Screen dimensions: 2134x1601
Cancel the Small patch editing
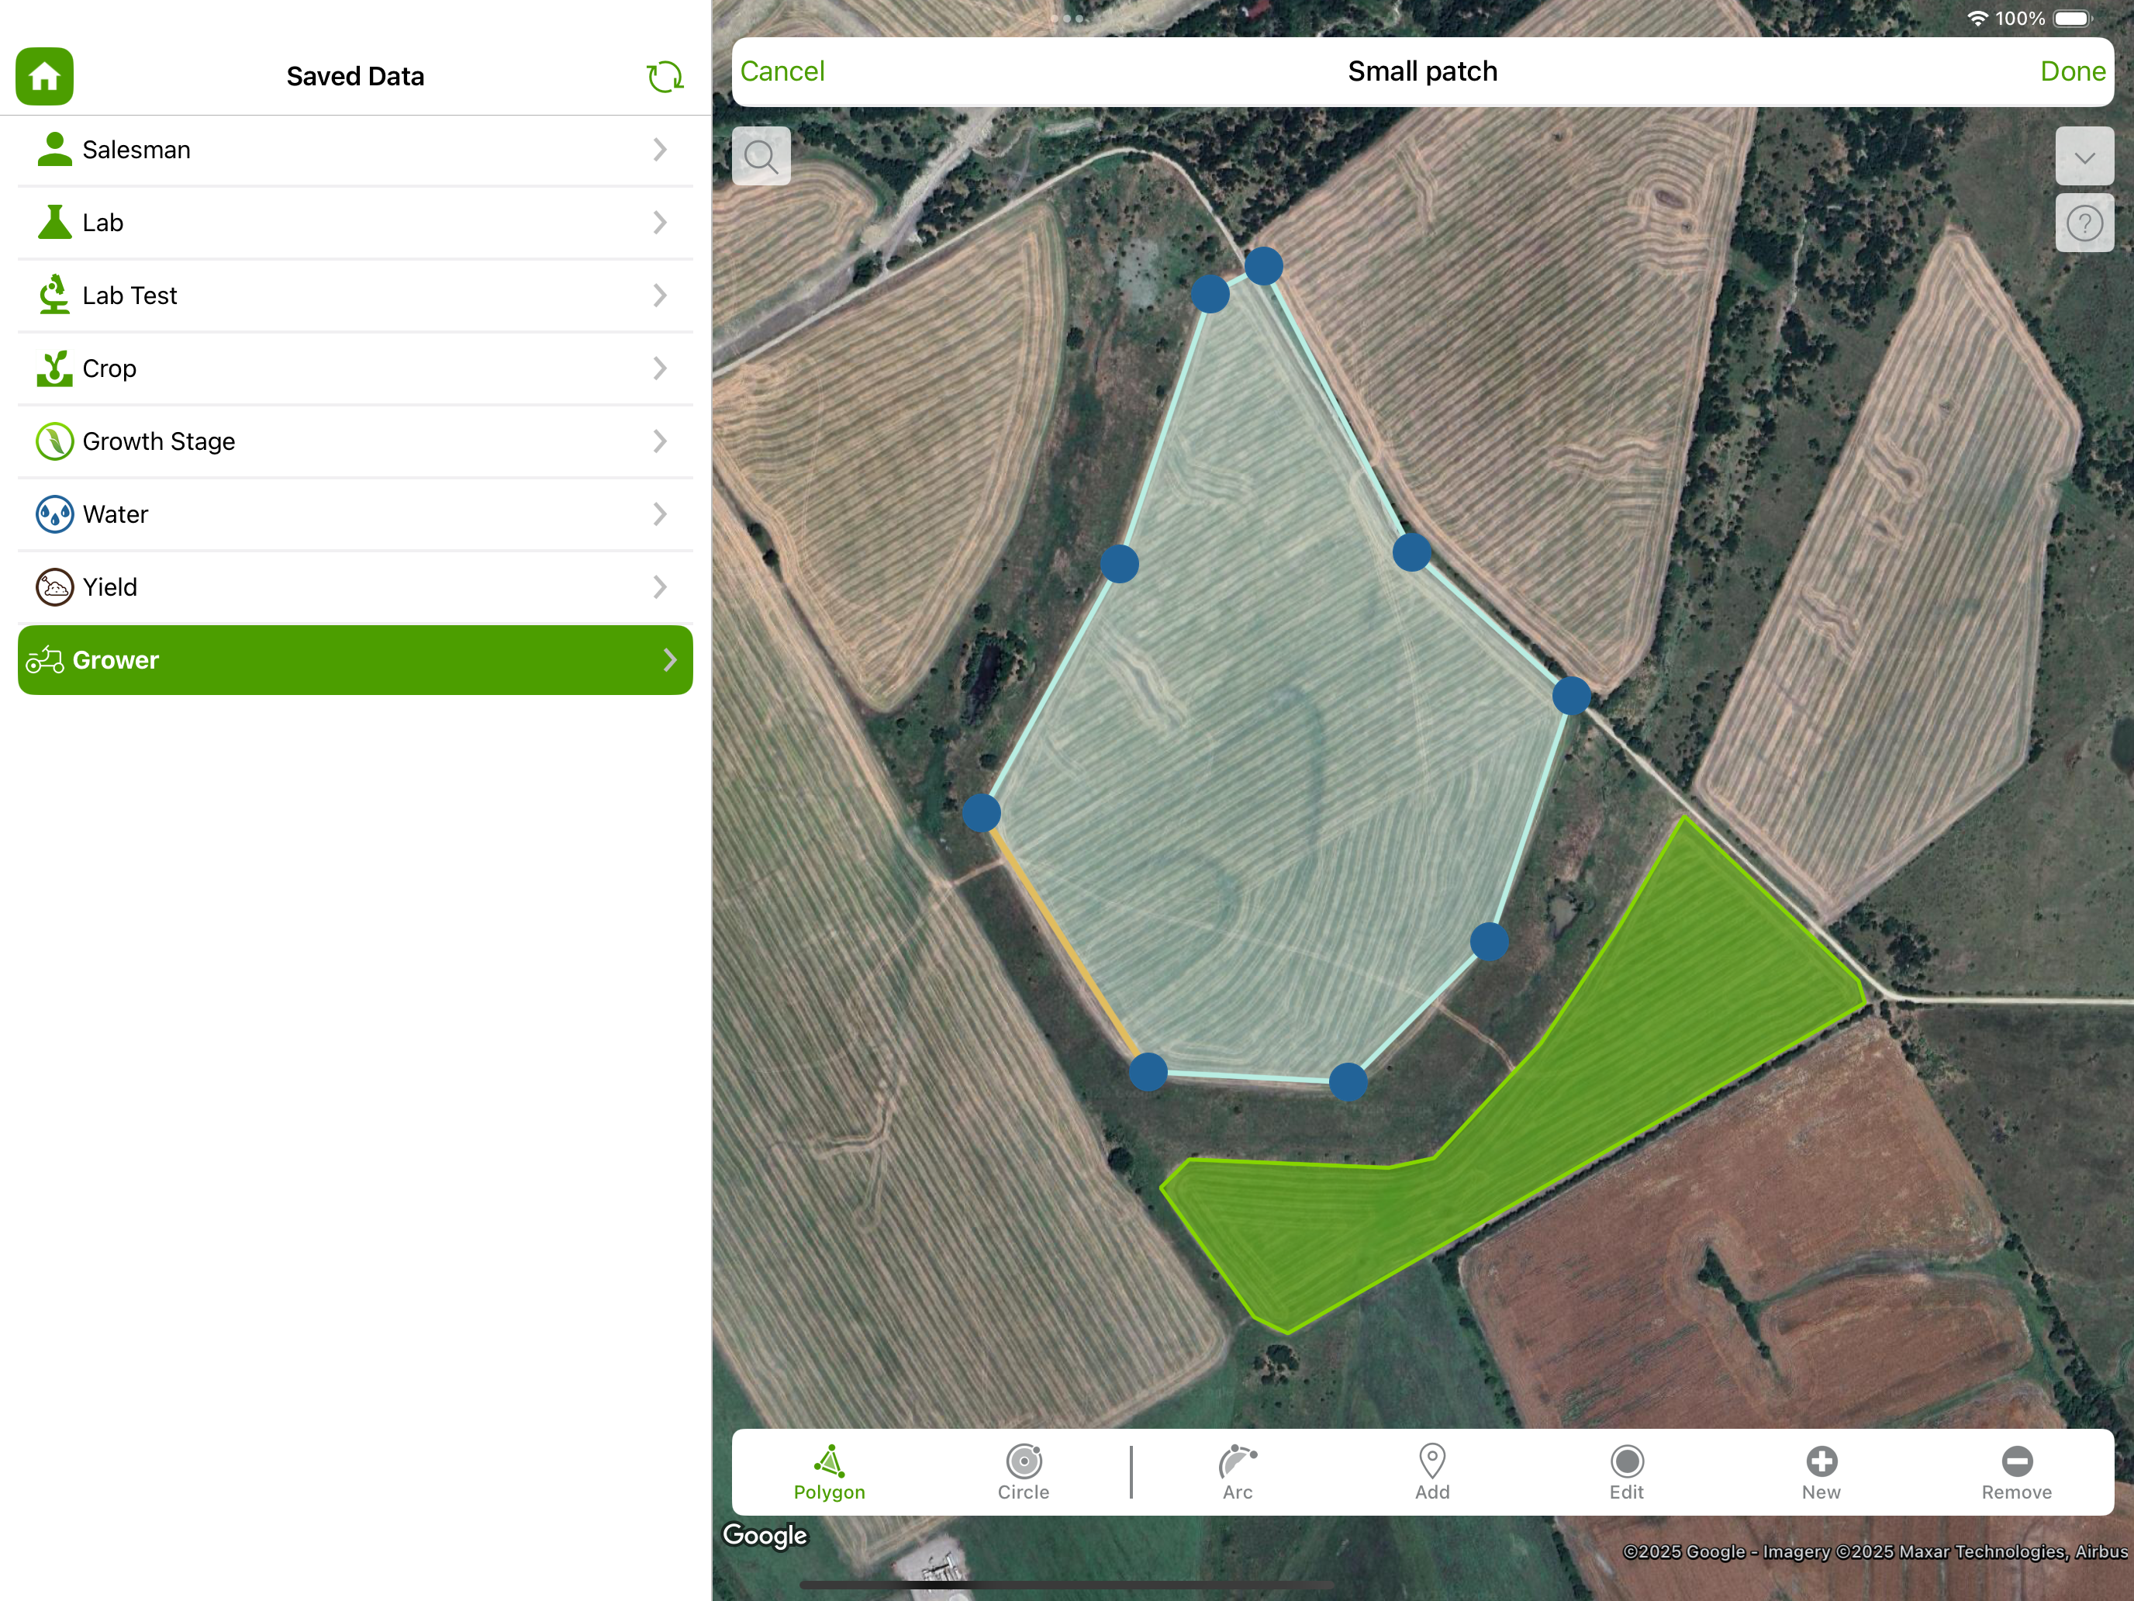point(782,71)
